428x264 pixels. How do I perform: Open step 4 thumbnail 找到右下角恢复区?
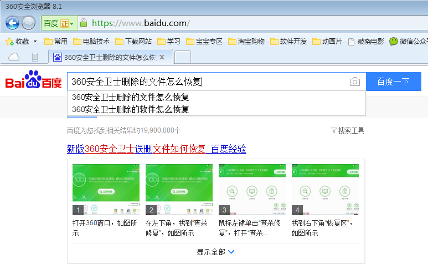325,189
